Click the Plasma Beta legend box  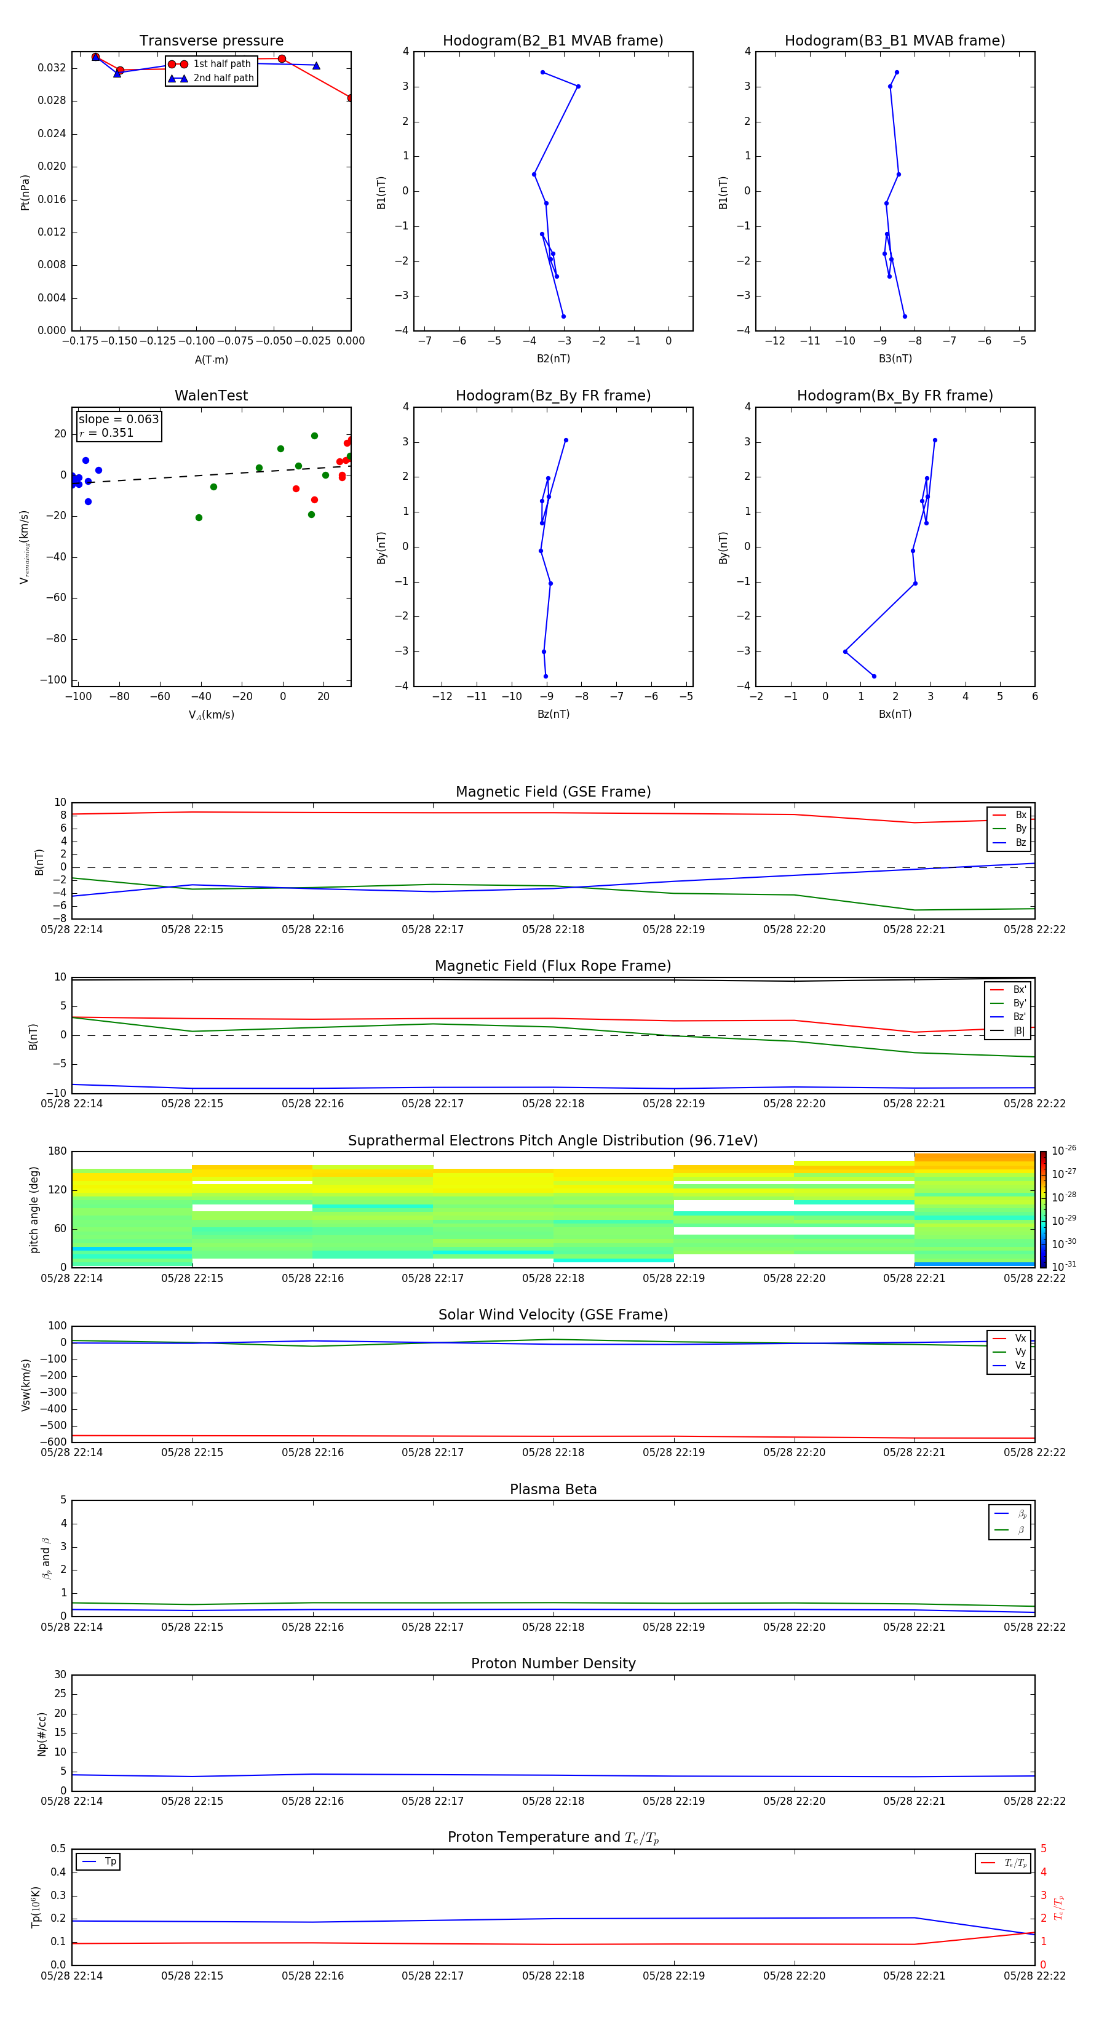(1009, 1522)
